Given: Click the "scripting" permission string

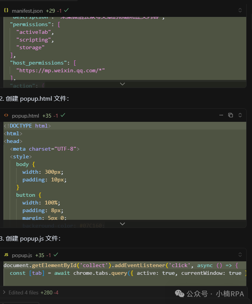Looking at the screenshot, I should pos(33,40).
